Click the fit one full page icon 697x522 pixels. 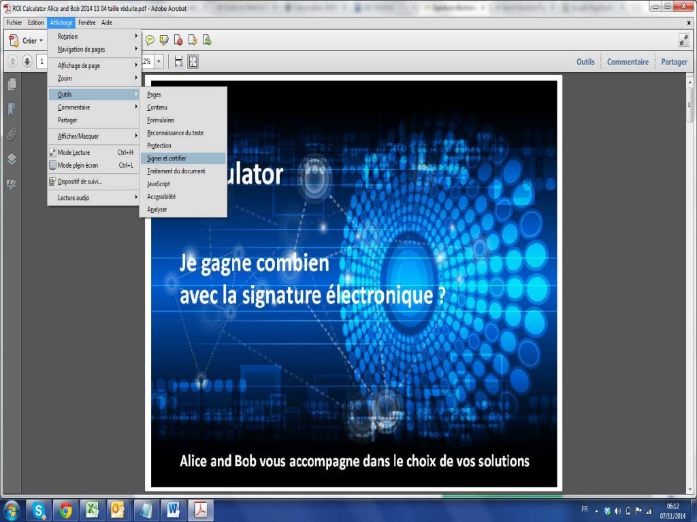click(193, 62)
